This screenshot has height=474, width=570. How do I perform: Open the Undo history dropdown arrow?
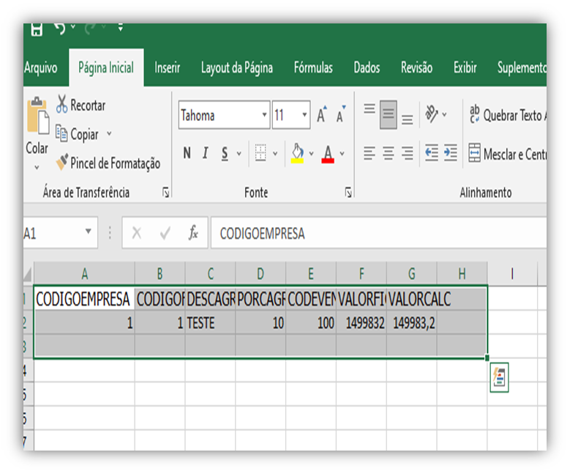click(x=73, y=26)
